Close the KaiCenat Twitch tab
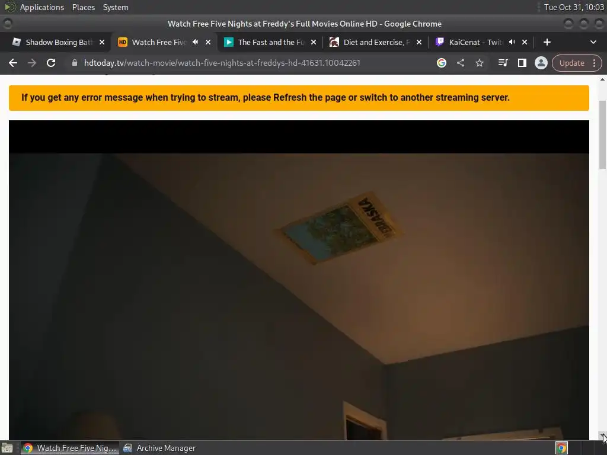Viewport: 607px width, 455px height. click(525, 42)
